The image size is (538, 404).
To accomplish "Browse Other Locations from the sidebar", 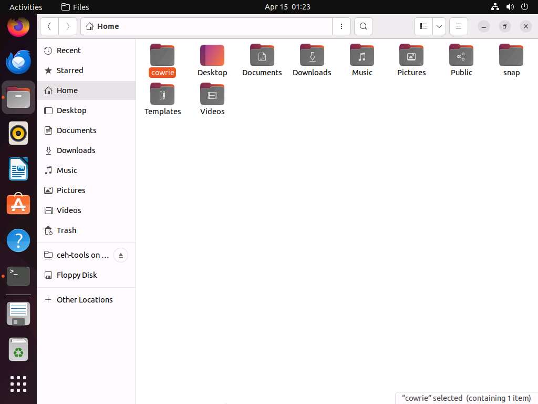I will (85, 300).
